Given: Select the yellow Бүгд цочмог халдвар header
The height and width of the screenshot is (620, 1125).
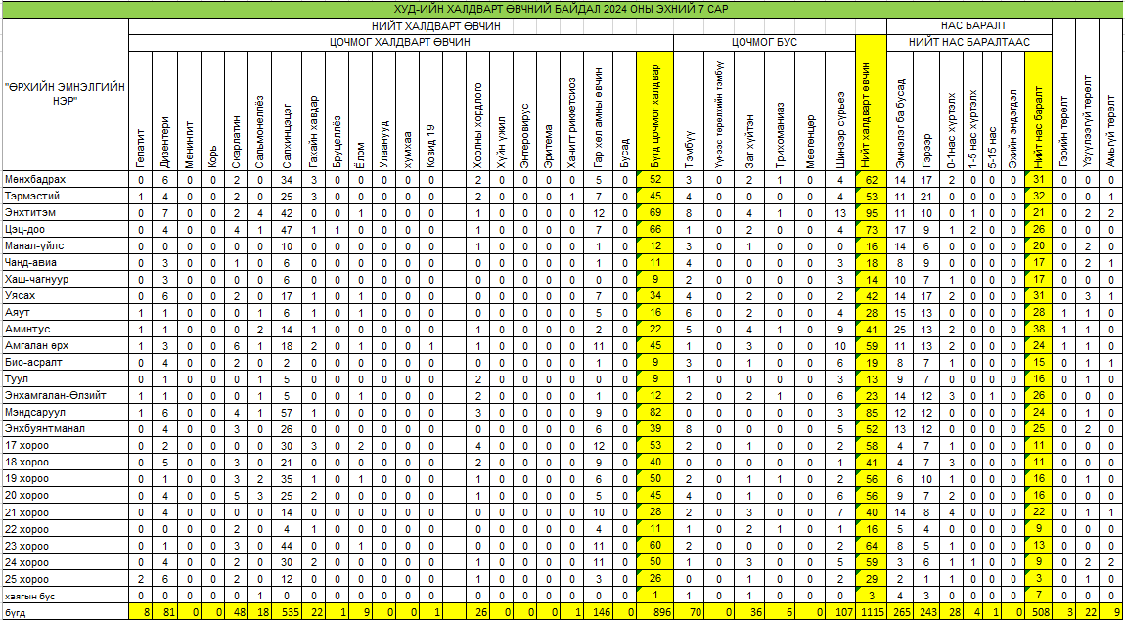Looking at the screenshot, I should 654,111.
